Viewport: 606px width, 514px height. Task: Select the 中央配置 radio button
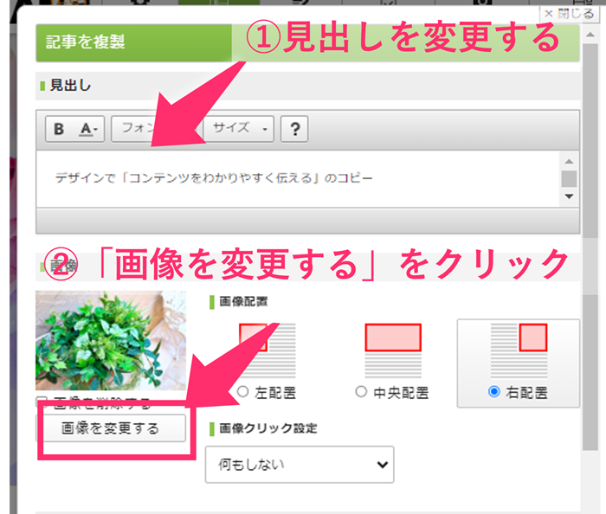(x=361, y=392)
